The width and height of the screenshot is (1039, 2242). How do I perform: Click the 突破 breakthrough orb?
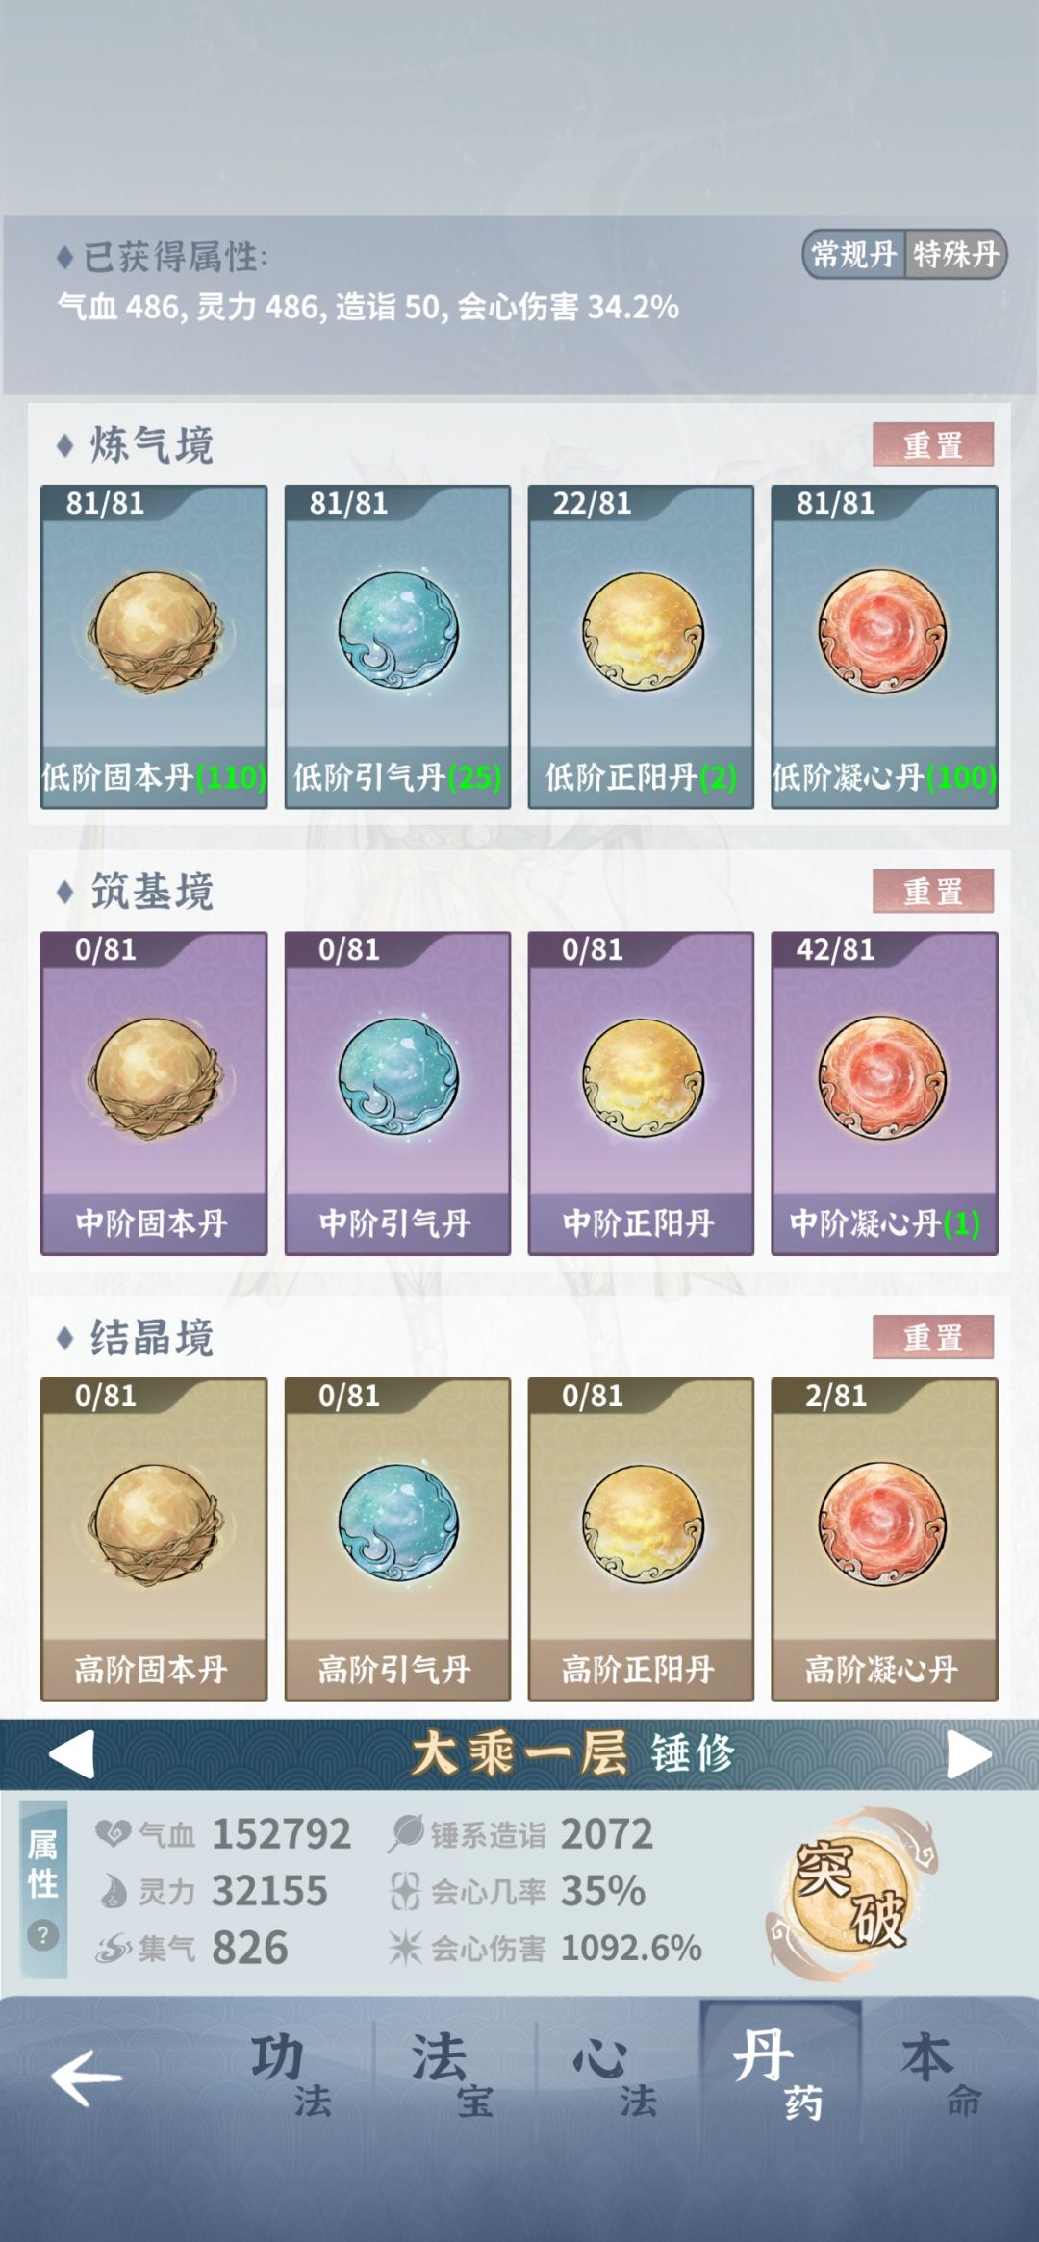coord(850,1893)
